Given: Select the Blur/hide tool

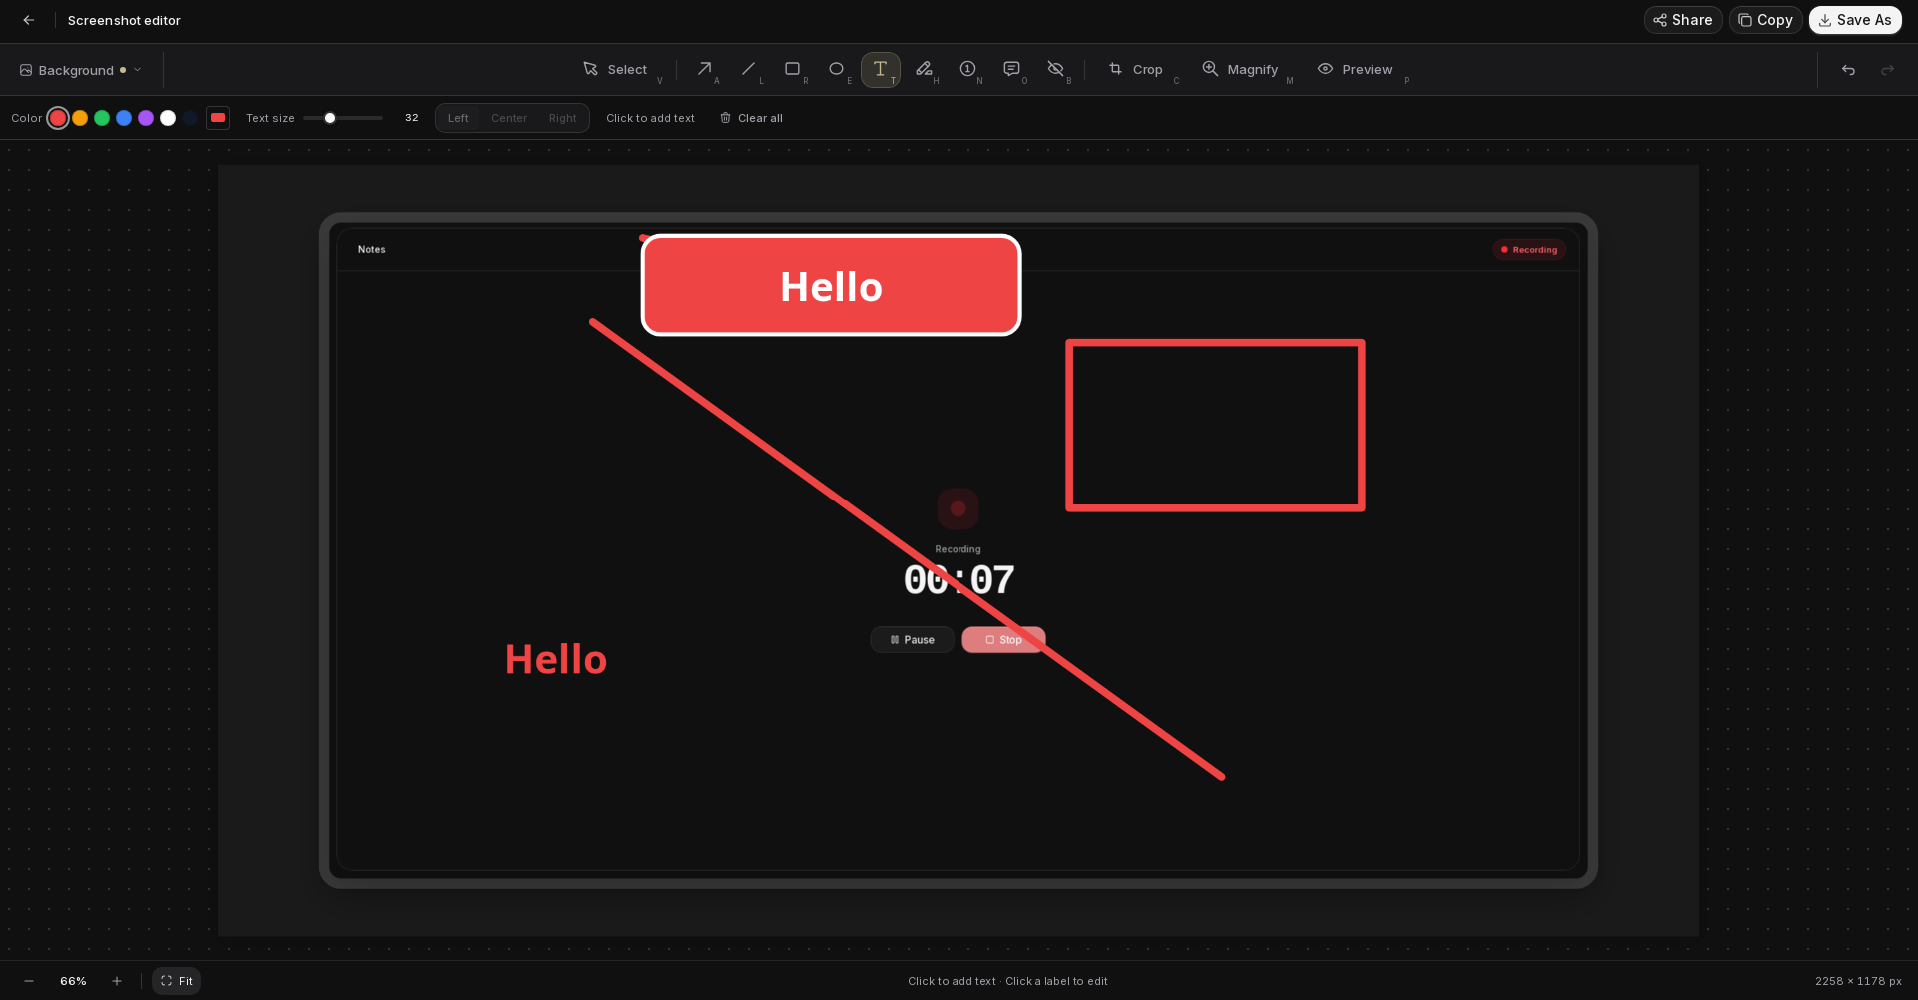Looking at the screenshot, I should (1056, 69).
